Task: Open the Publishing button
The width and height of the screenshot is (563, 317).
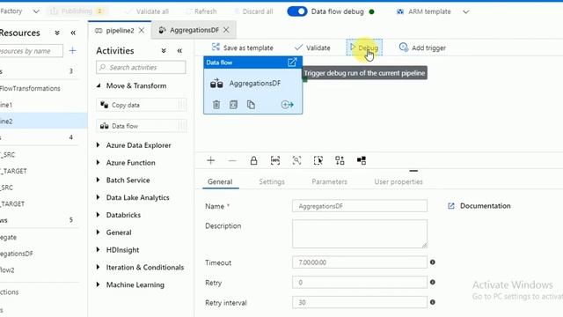Action: [x=77, y=11]
